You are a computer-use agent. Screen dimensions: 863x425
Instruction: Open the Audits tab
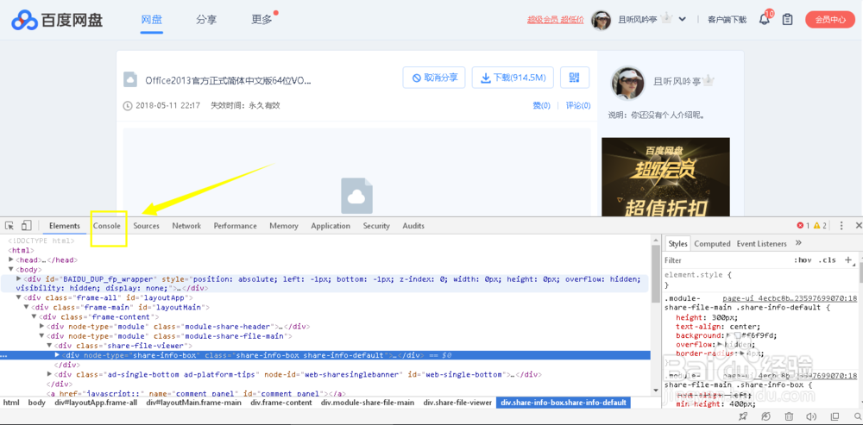click(413, 225)
